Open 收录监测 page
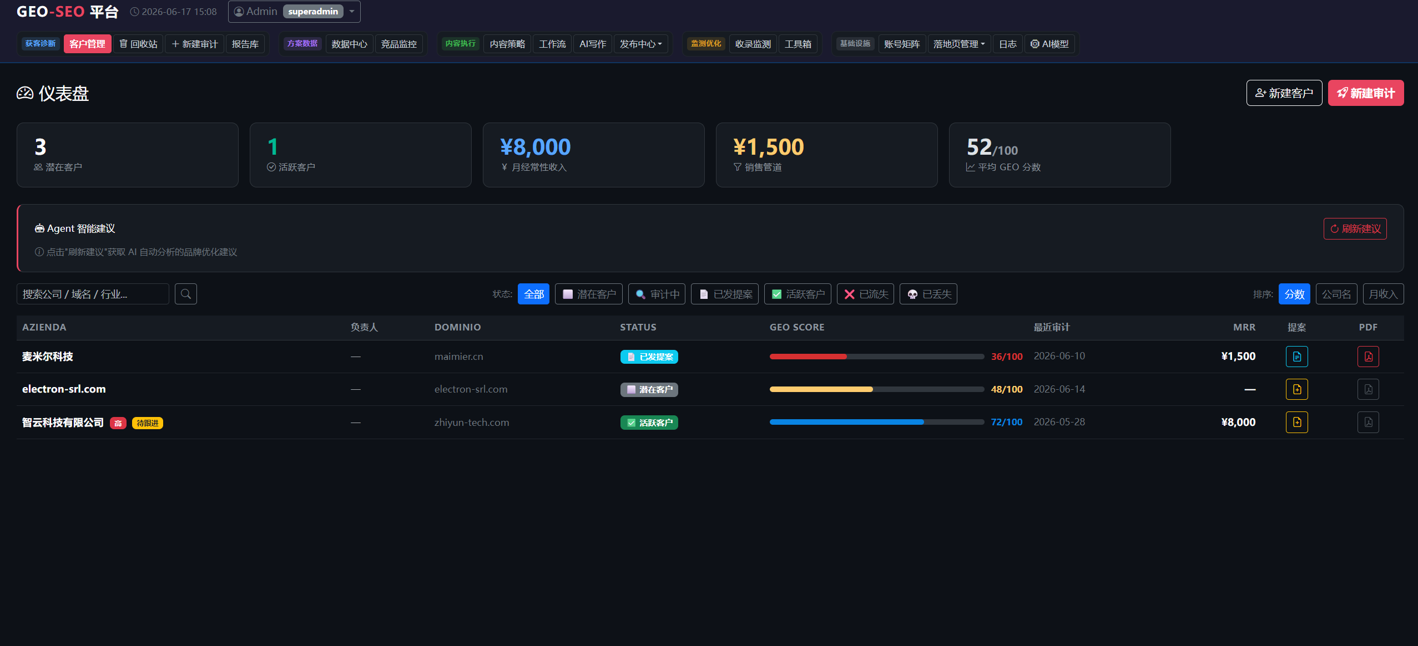This screenshot has height=646, width=1418. pos(753,44)
